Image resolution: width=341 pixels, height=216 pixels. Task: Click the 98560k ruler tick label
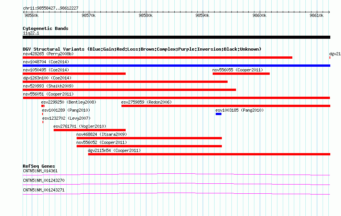(x=31, y=15)
